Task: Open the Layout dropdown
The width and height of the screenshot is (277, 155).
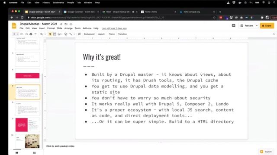Action: (102, 34)
